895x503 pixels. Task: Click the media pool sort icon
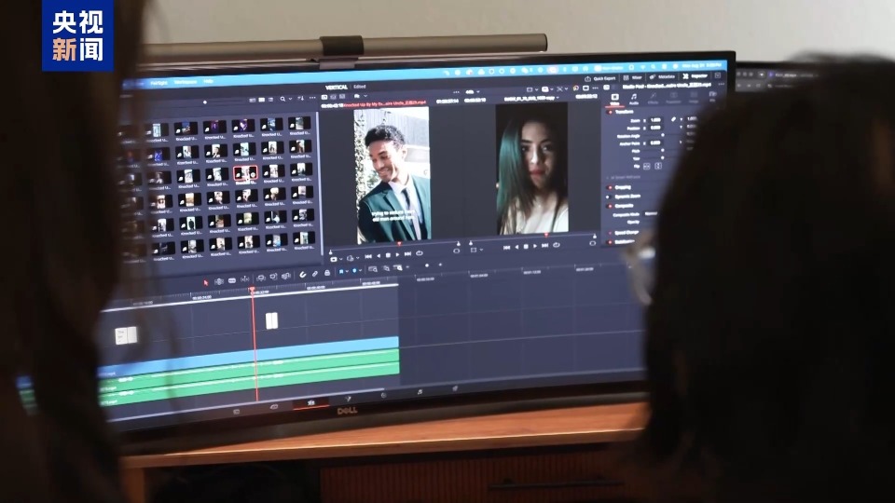(x=301, y=99)
